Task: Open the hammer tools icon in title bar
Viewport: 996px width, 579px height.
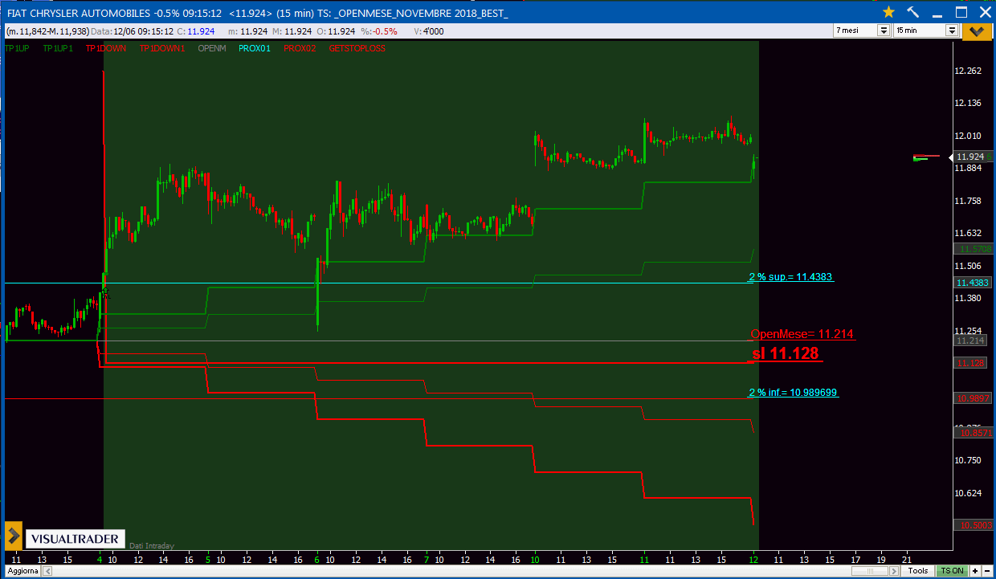Action: pos(913,12)
